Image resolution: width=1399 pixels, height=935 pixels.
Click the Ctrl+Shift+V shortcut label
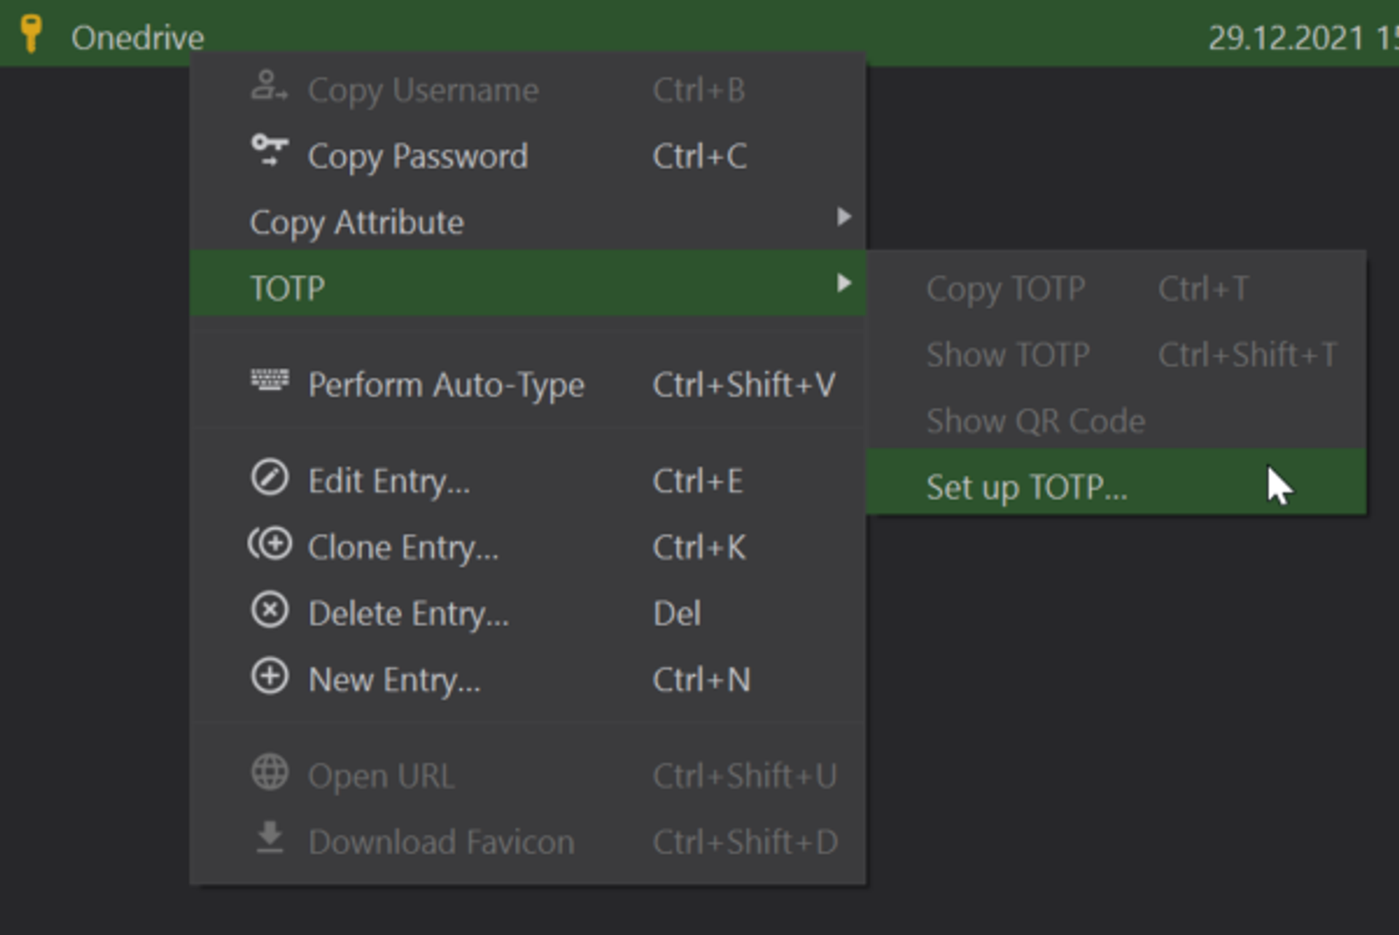(744, 385)
